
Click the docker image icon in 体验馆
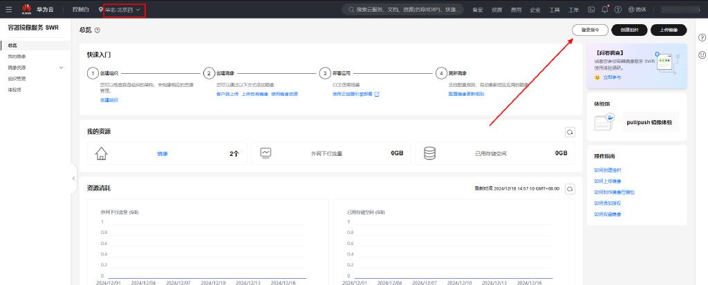[x=604, y=122]
